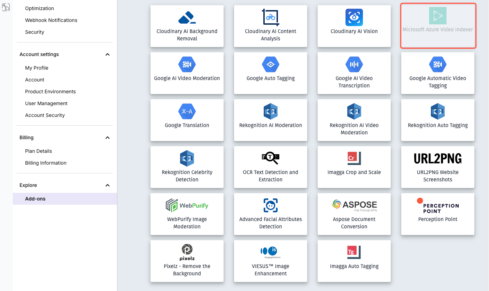
Task: Open Pixelz Remove the Background label
Action: tap(187, 270)
